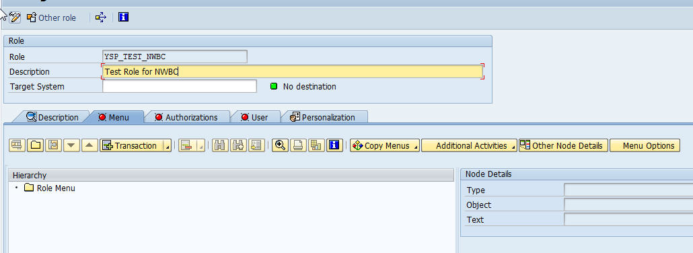Viewport: 693px width, 253px height.
Task: Switch to the Description tab
Action: pyautogui.click(x=52, y=117)
